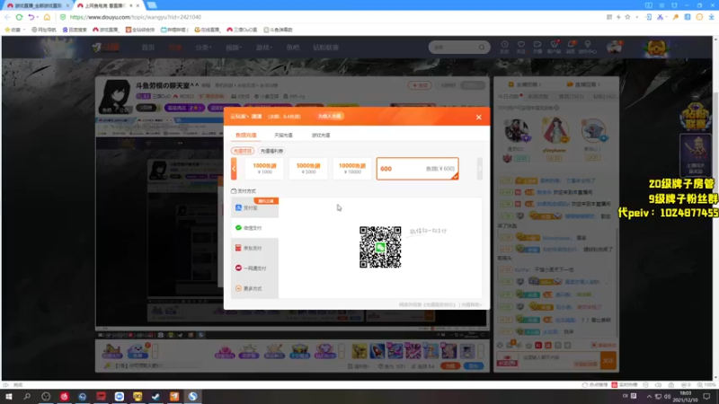Click the follow button beside the room title
The width and height of the screenshot is (719, 404).
click(x=419, y=85)
